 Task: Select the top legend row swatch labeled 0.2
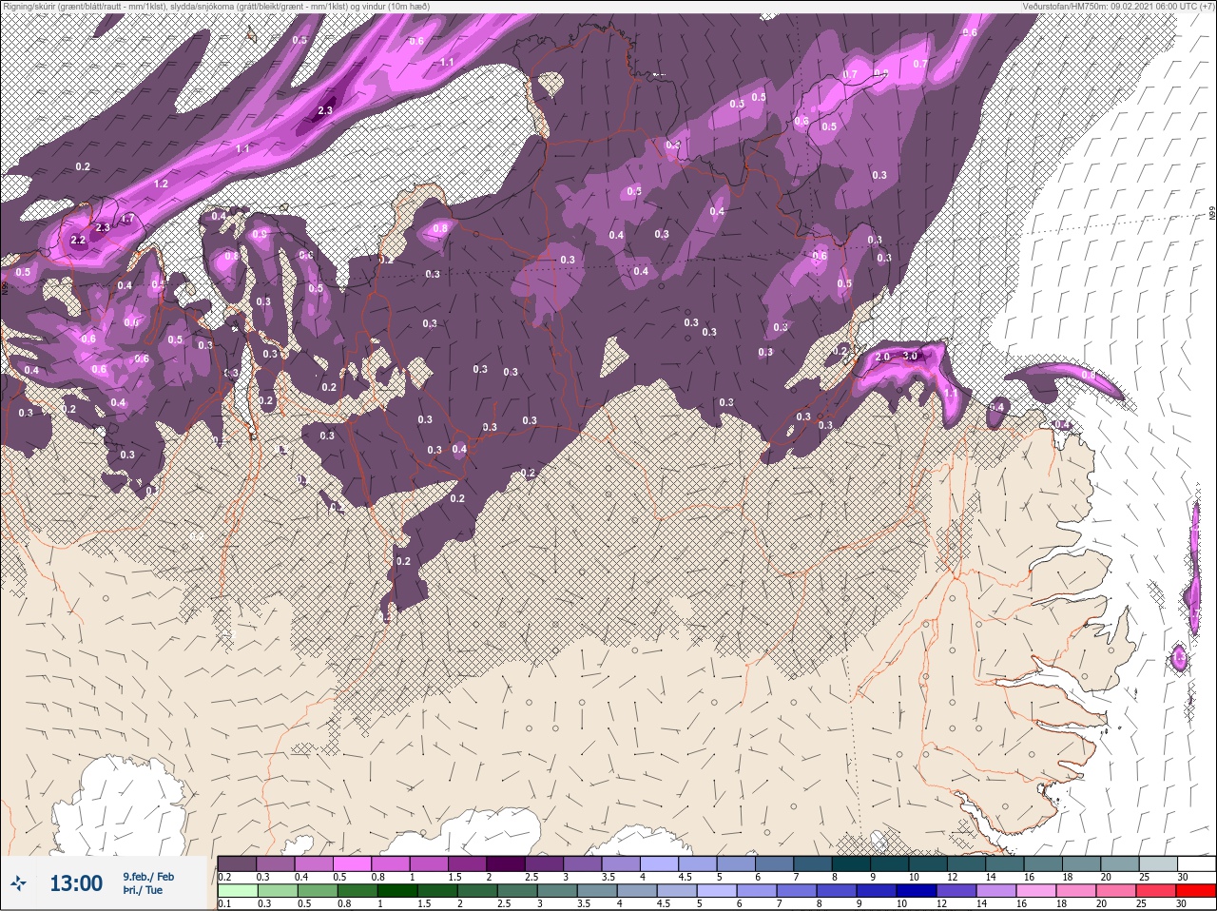237,864
